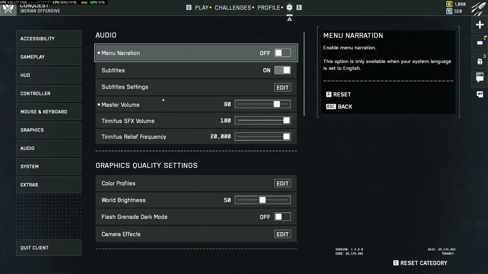
Task: Switch to the CHALLENGES tab
Action: coord(233,8)
